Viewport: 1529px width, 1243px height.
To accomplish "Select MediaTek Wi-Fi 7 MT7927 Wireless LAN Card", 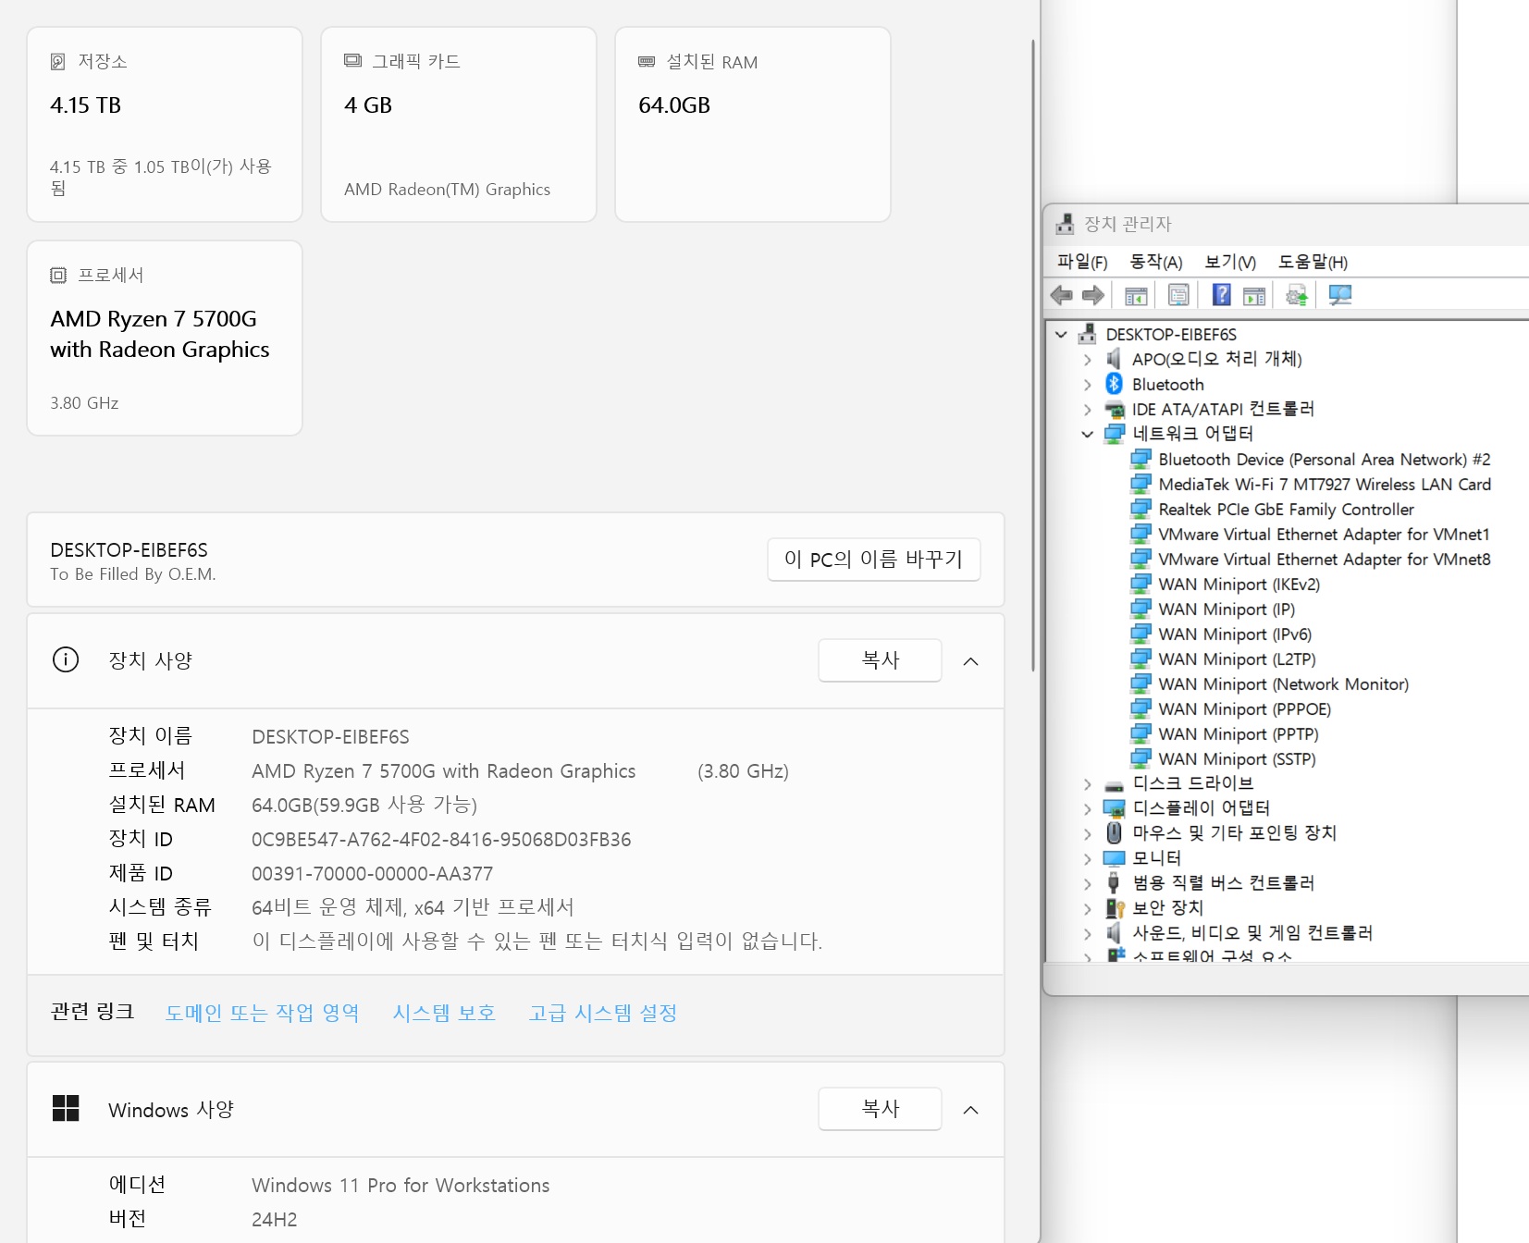I will [1325, 484].
